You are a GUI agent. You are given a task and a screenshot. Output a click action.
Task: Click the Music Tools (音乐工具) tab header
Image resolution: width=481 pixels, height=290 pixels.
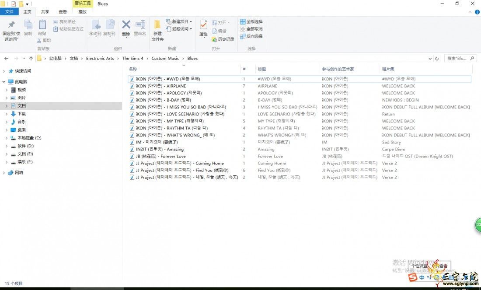(x=83, y=3)
